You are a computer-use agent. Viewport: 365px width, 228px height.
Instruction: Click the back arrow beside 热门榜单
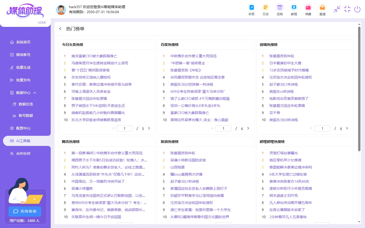pyautogui.click(x=60, y=29)
